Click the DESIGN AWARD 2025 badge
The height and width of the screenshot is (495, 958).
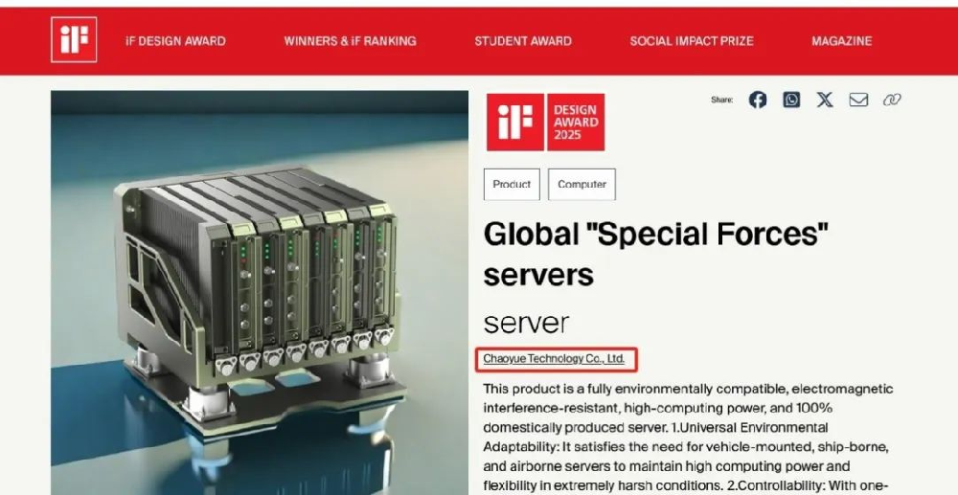coord(576,122)
